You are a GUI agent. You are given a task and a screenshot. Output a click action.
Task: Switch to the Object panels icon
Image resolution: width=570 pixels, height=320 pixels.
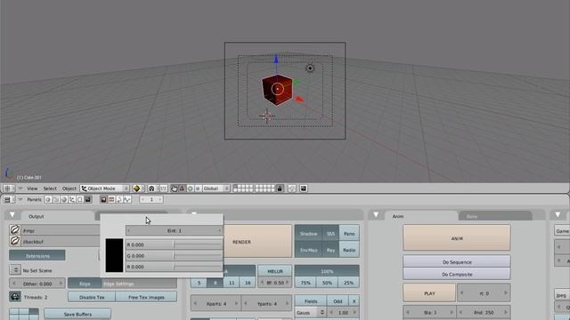coord(71,199)
